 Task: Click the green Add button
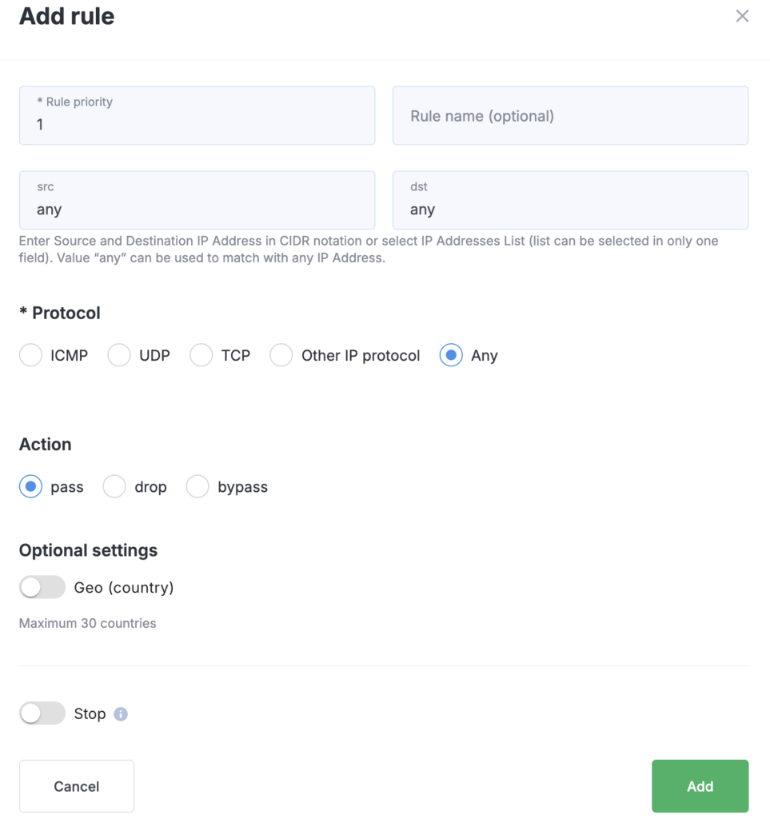click(x=700, y=786)
